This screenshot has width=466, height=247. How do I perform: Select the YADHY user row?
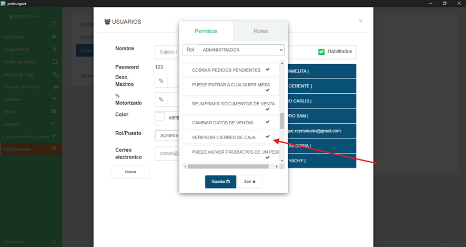coord(322,161)
